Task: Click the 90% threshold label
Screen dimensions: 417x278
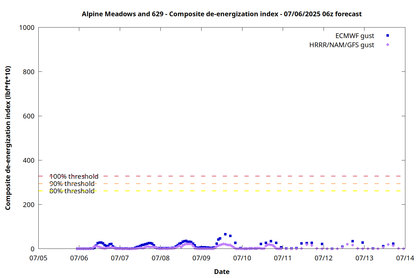Action: 72,184
